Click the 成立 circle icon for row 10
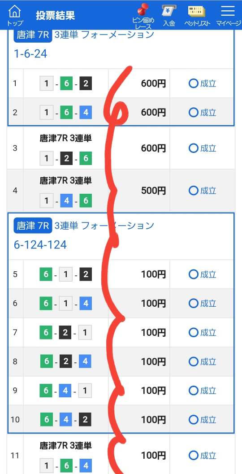 pos(193,420)
